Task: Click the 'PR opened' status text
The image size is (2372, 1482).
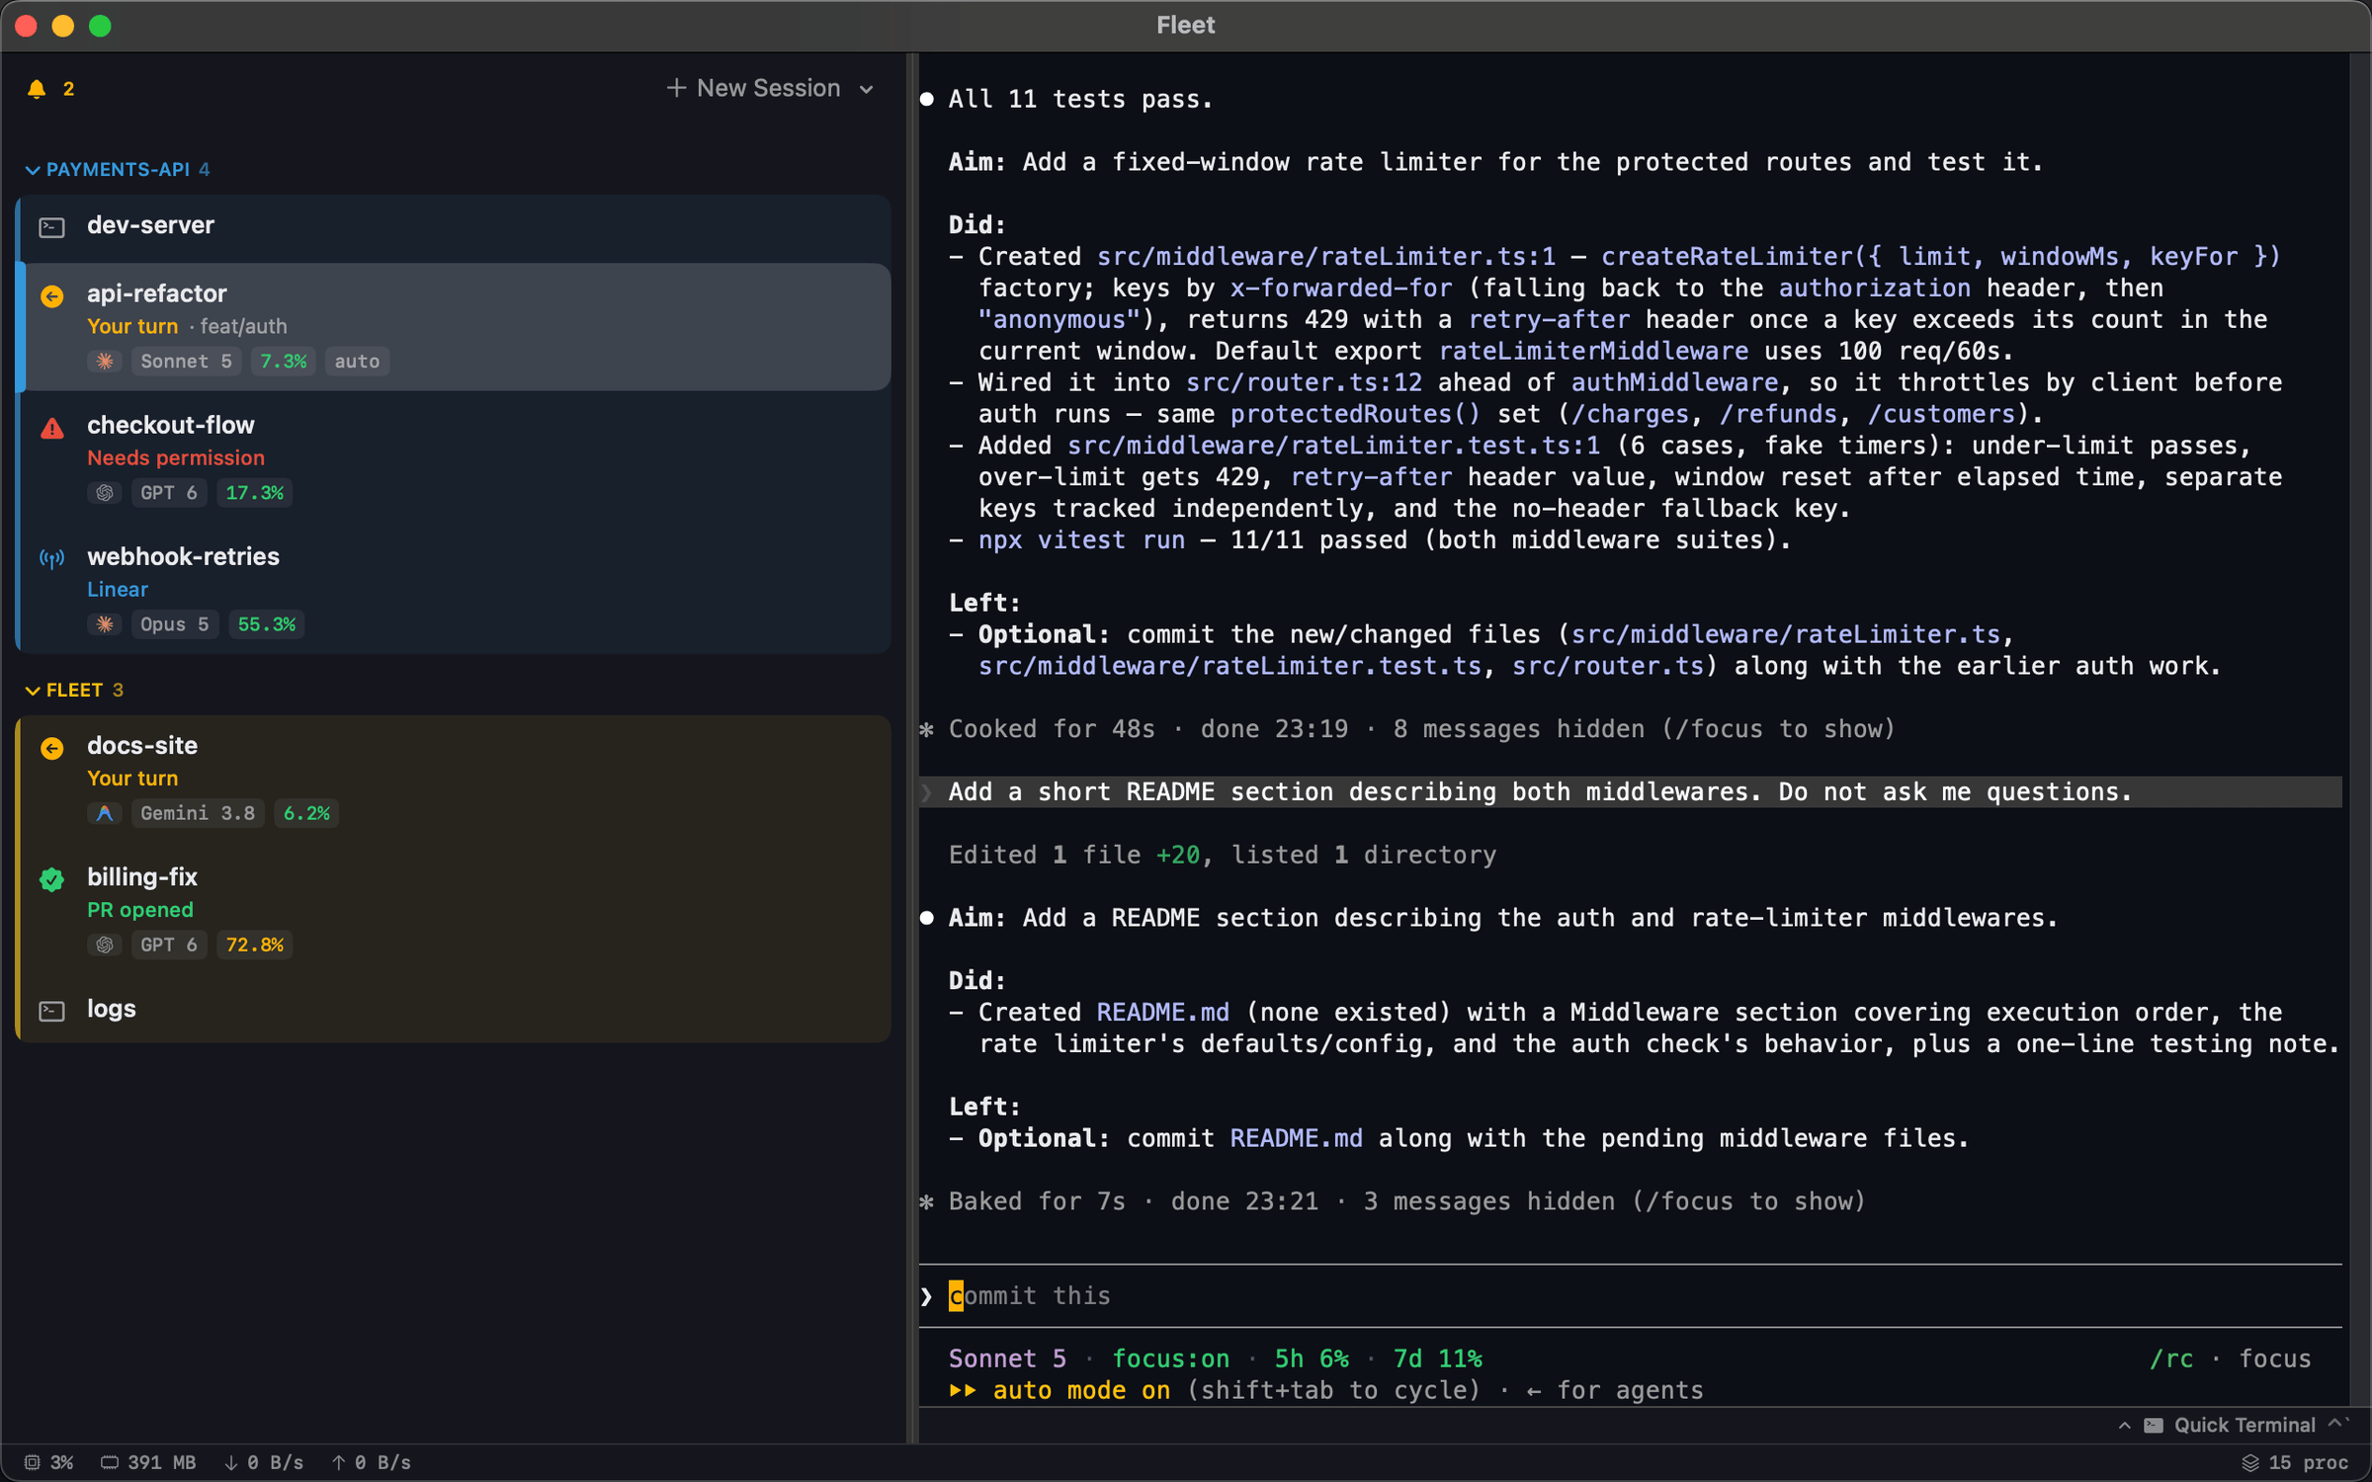Action: (140, 910)
